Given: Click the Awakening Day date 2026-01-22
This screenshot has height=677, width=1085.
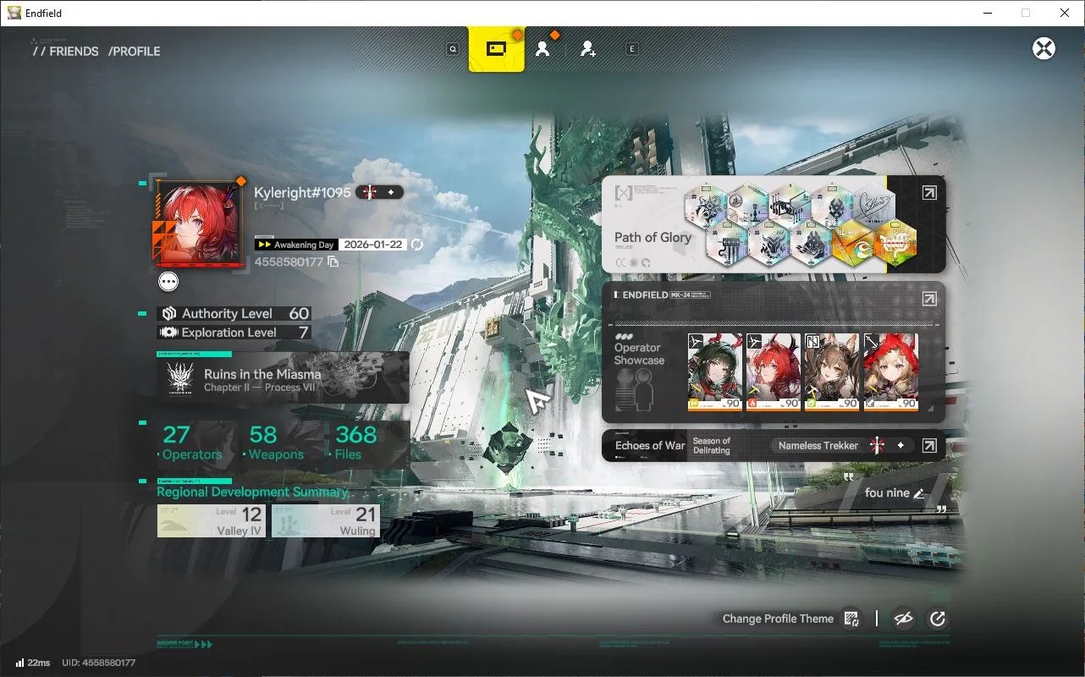Looking at the screenshot, I should pos(373,245).
